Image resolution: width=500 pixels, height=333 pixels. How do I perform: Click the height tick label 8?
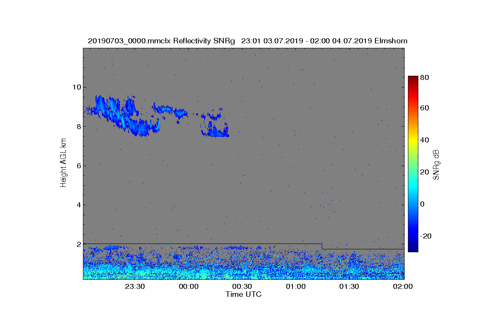[78, 126]
